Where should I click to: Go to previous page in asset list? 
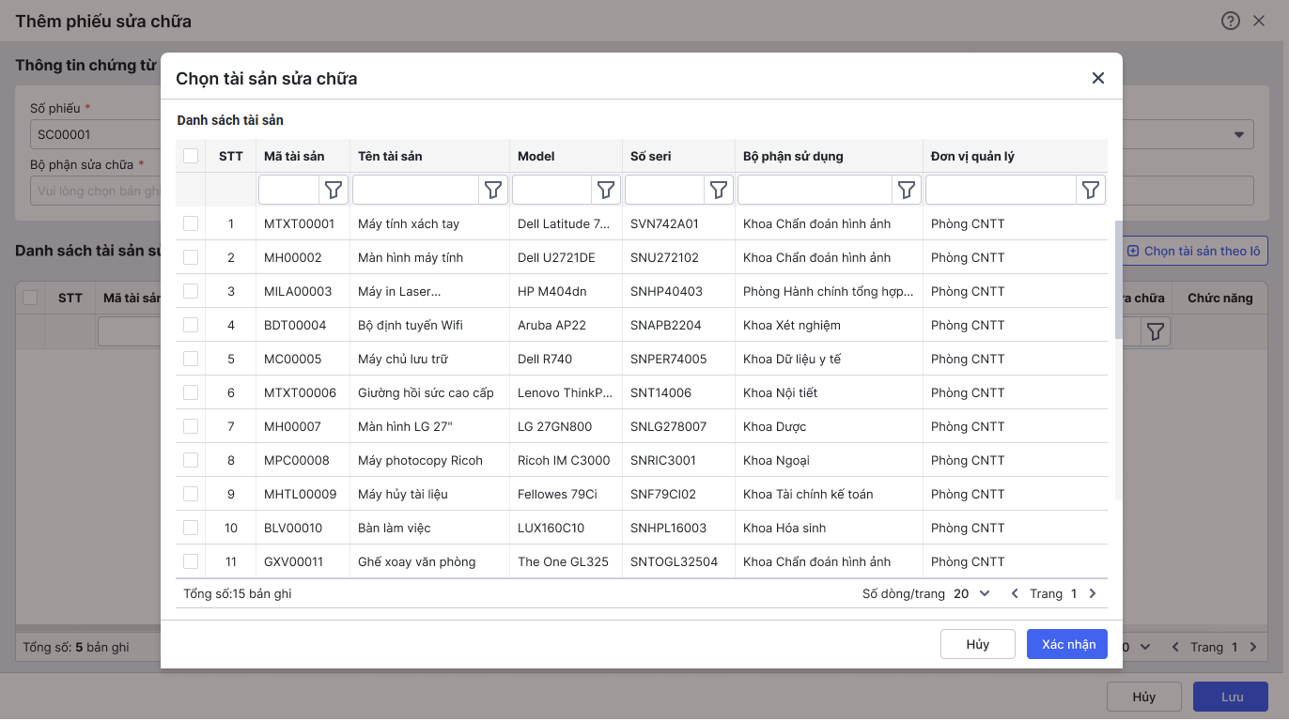(x=1015, y=593)
